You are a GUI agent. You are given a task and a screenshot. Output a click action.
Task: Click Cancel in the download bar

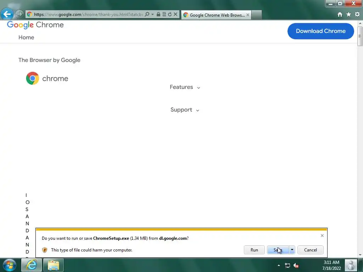(x=311, y=250)
